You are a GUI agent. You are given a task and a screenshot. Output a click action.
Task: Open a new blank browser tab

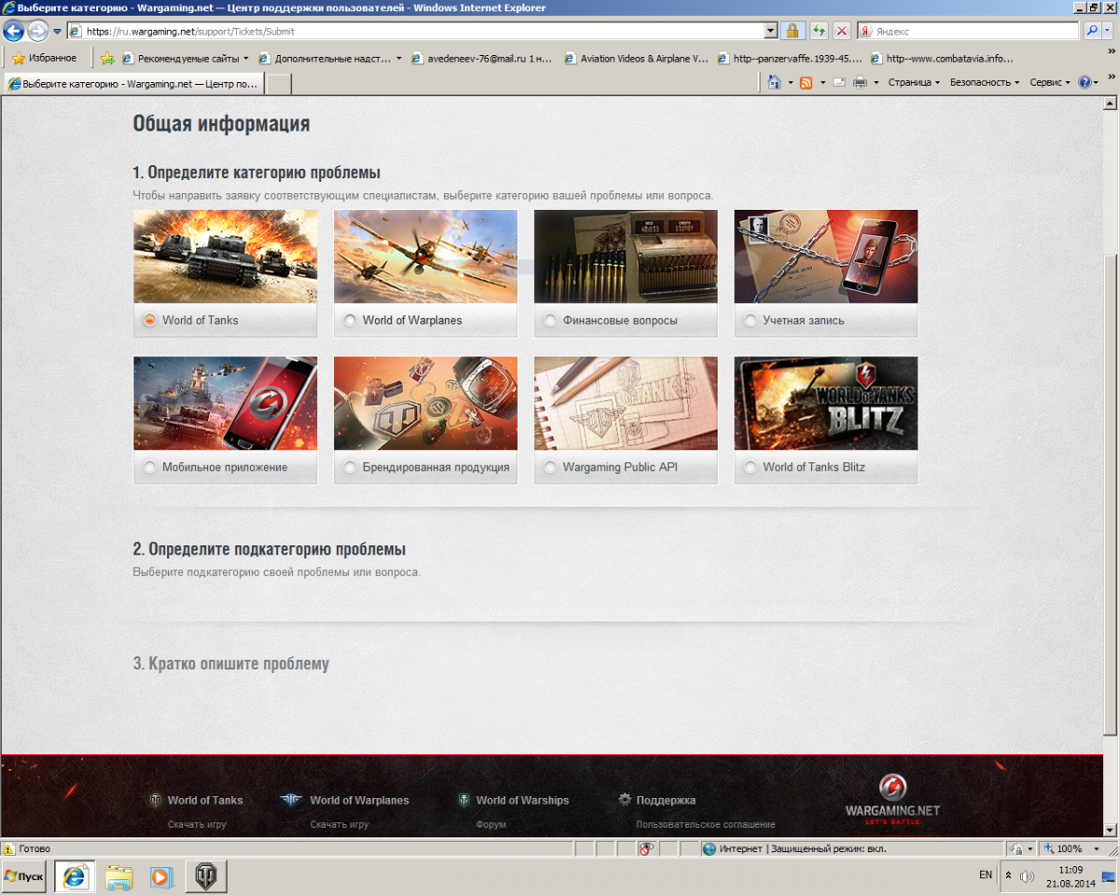[279, 84]
